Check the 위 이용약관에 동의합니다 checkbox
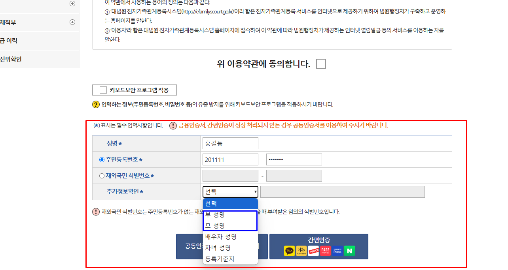The width and height of the screenshot is (508, 270). click(321, 64)
